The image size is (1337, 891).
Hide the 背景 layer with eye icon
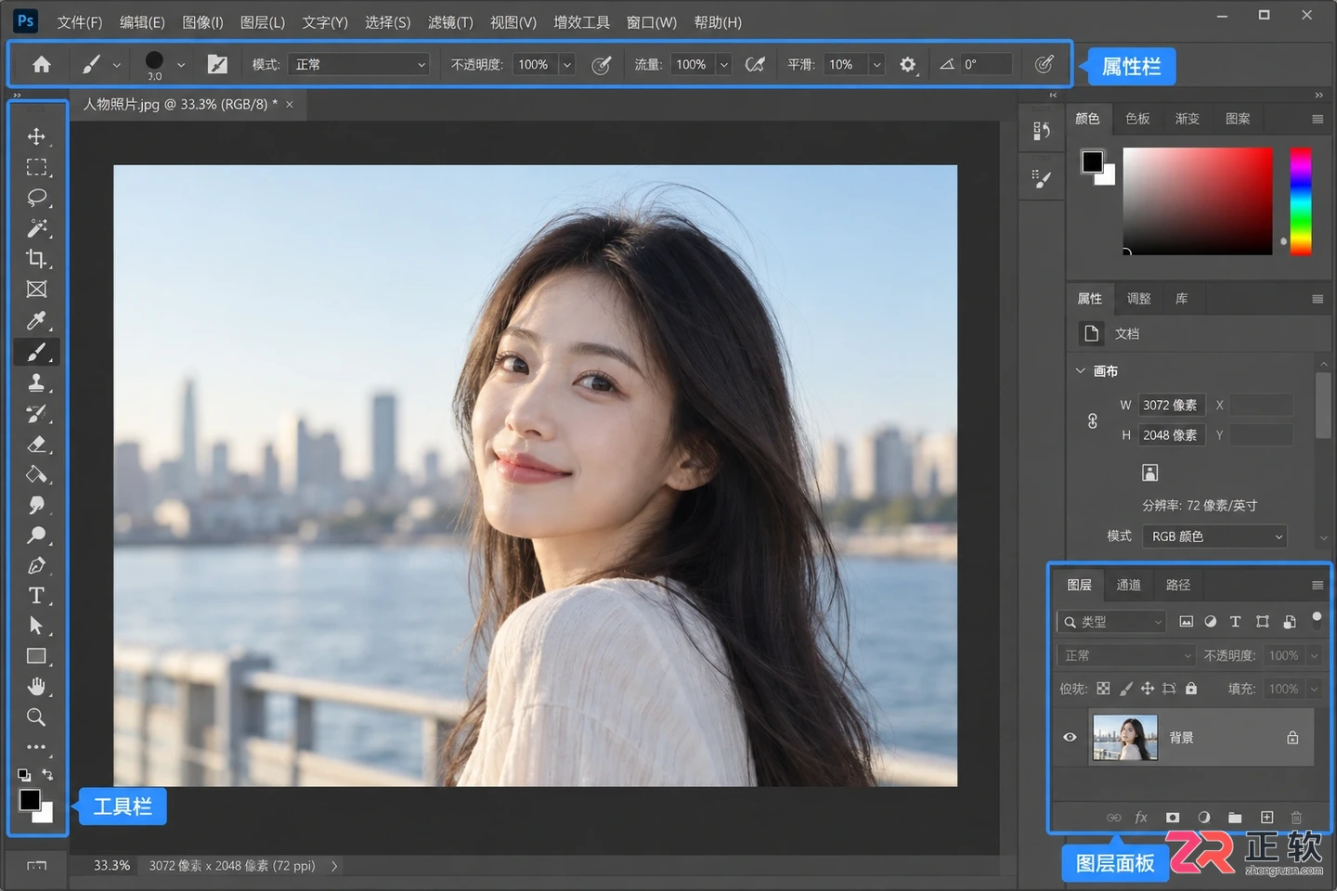pyautogui.click(x=1070, y=737)
